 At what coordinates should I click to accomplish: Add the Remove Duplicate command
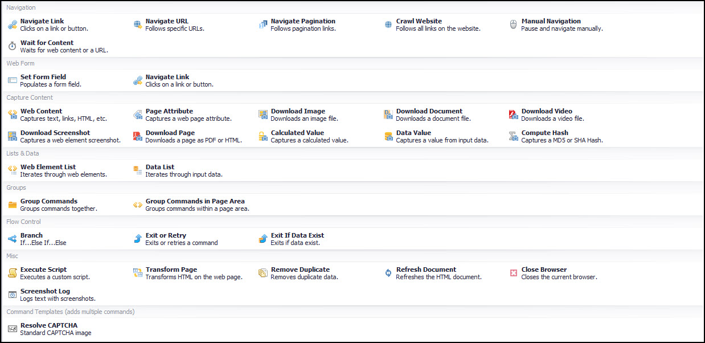pyautogui.click(x=300, y=269)
